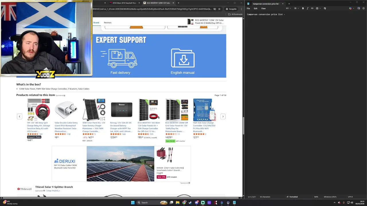Open Notepad View menu
Screen dimensions: 367x206
tap(263, 8)
